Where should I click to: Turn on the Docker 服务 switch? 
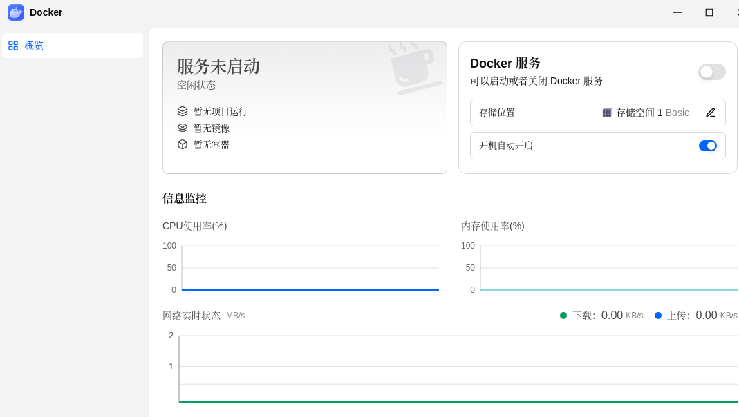tap(711, 72)
